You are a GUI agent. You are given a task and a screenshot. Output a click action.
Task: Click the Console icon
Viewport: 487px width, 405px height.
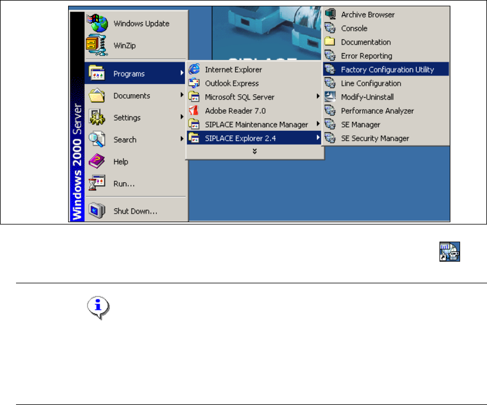[x=330, y=28]
